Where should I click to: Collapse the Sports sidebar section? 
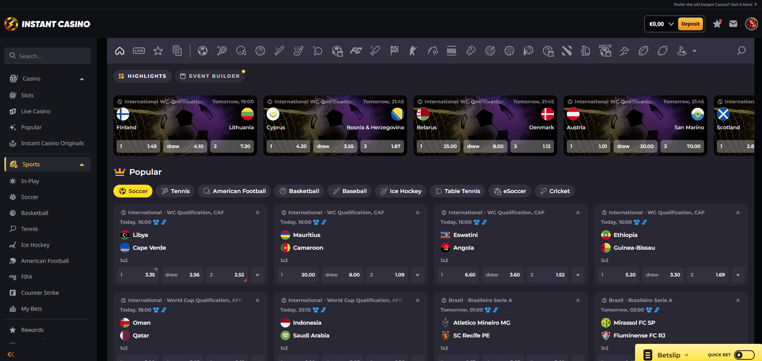point(82,164)
